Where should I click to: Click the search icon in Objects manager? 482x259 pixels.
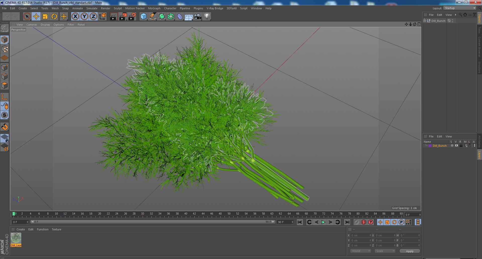pos(460,15)
